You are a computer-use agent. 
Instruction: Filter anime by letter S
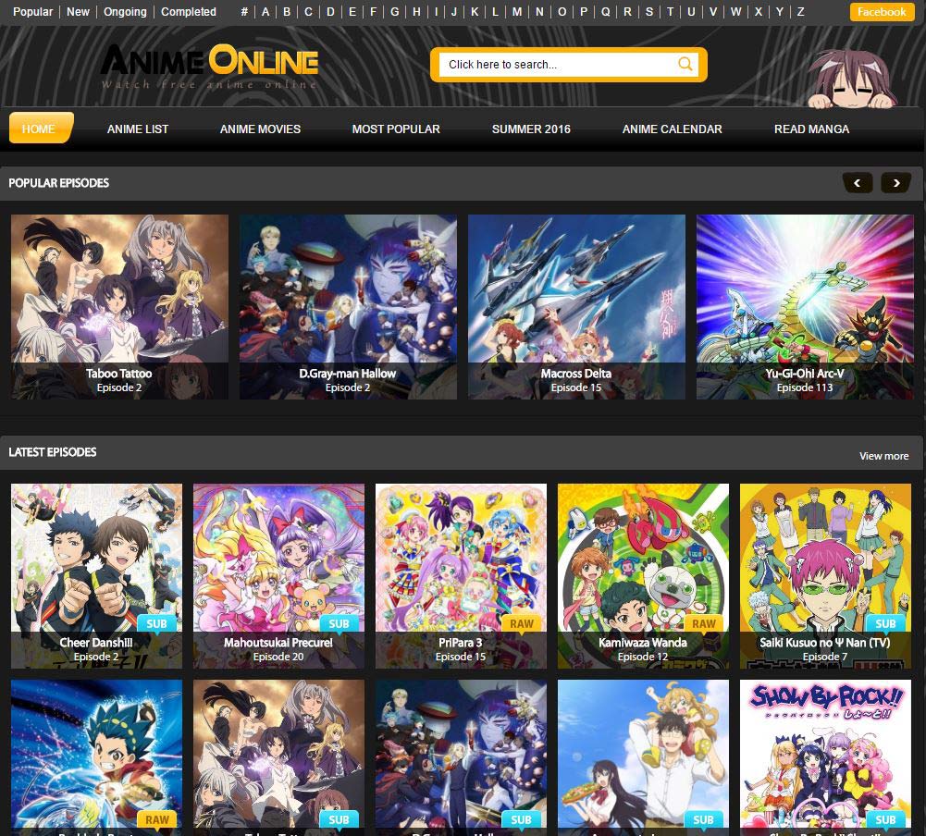click(649, 12)
